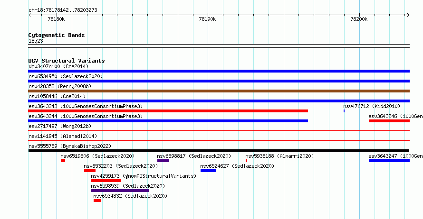Viewport: 423px width, 219px height.
Task: Click the nsv6524627 (Sedlazeck2020) label
Action: click(x=237, y=166)
